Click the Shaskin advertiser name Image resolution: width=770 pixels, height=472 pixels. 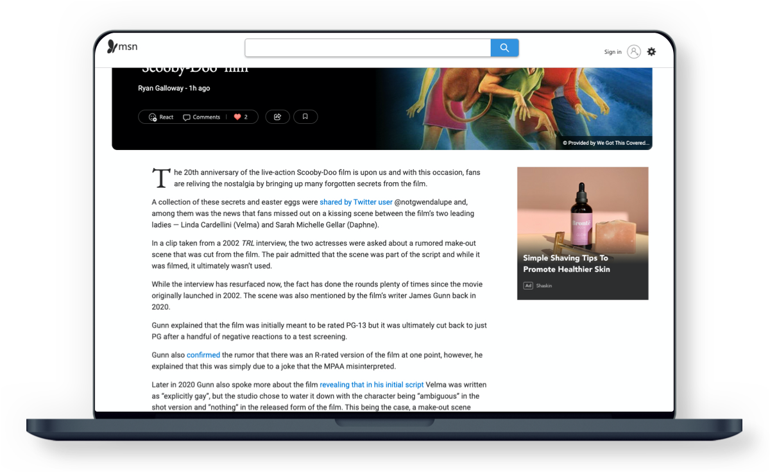click(x=544, y=286)
